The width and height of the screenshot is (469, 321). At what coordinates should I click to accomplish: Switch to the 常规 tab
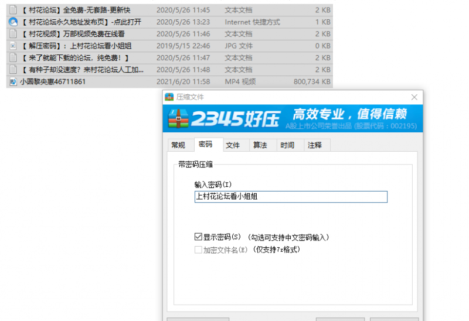click(x=178, y=145)
